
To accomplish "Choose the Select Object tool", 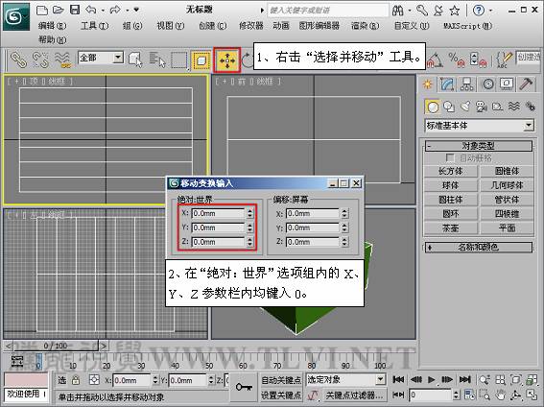I will pos(135,60).
